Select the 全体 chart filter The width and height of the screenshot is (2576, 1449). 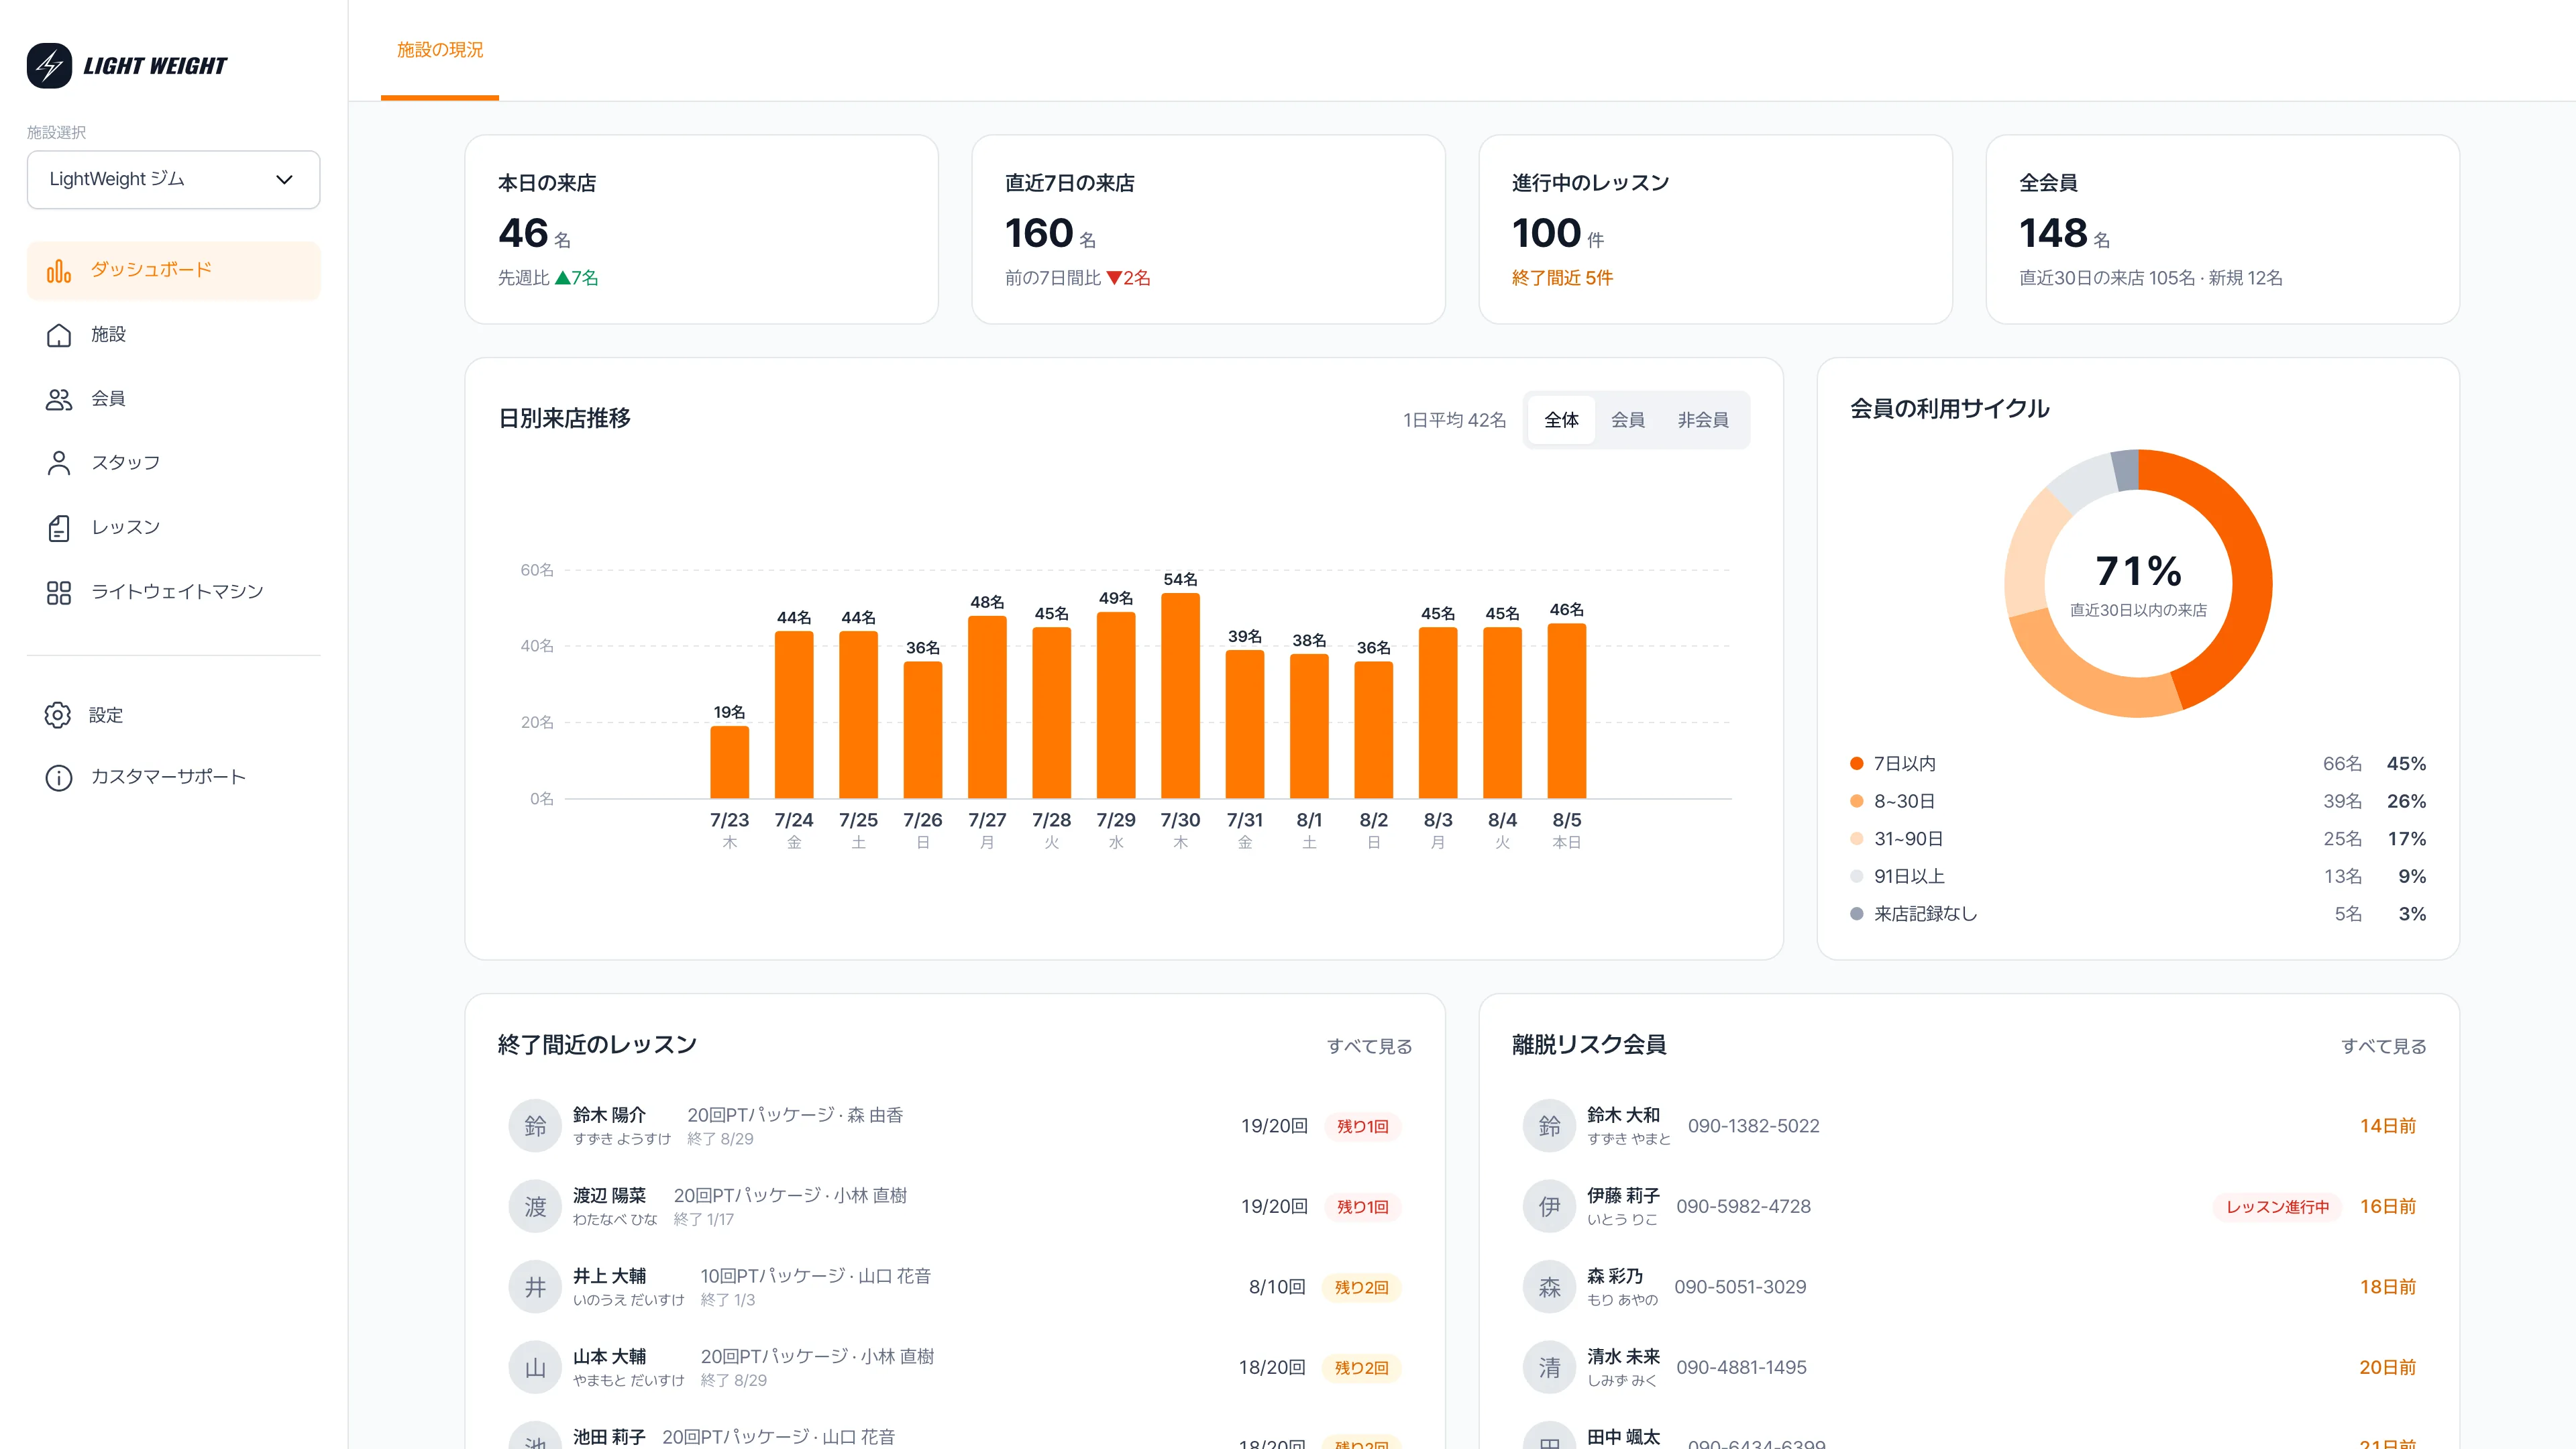point(1561,420)
